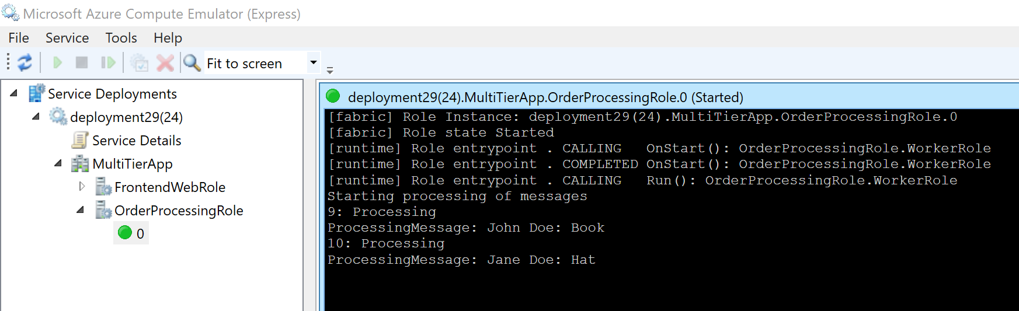Image resolution: width=1019 pixels, height=311 pixels.
Task: Open toolbar overflow options arrow
Action: coord(330,70)
